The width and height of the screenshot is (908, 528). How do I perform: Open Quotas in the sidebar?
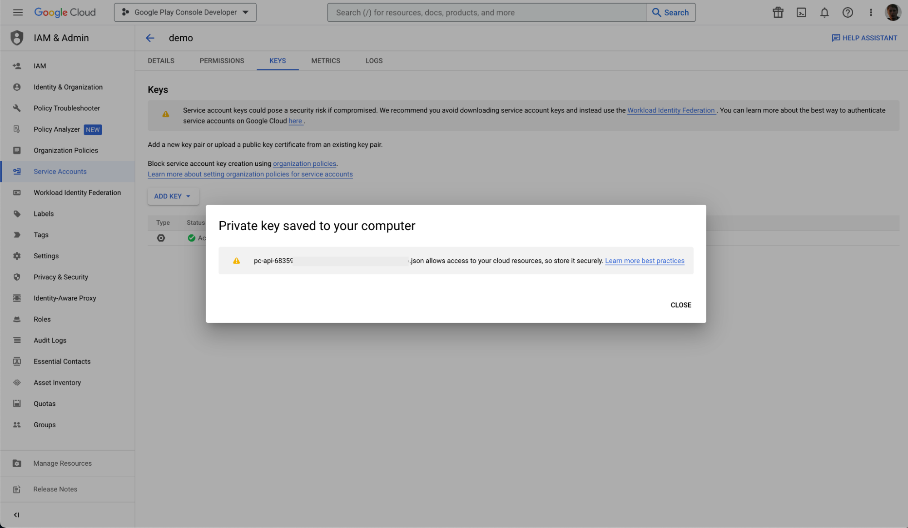67,404
